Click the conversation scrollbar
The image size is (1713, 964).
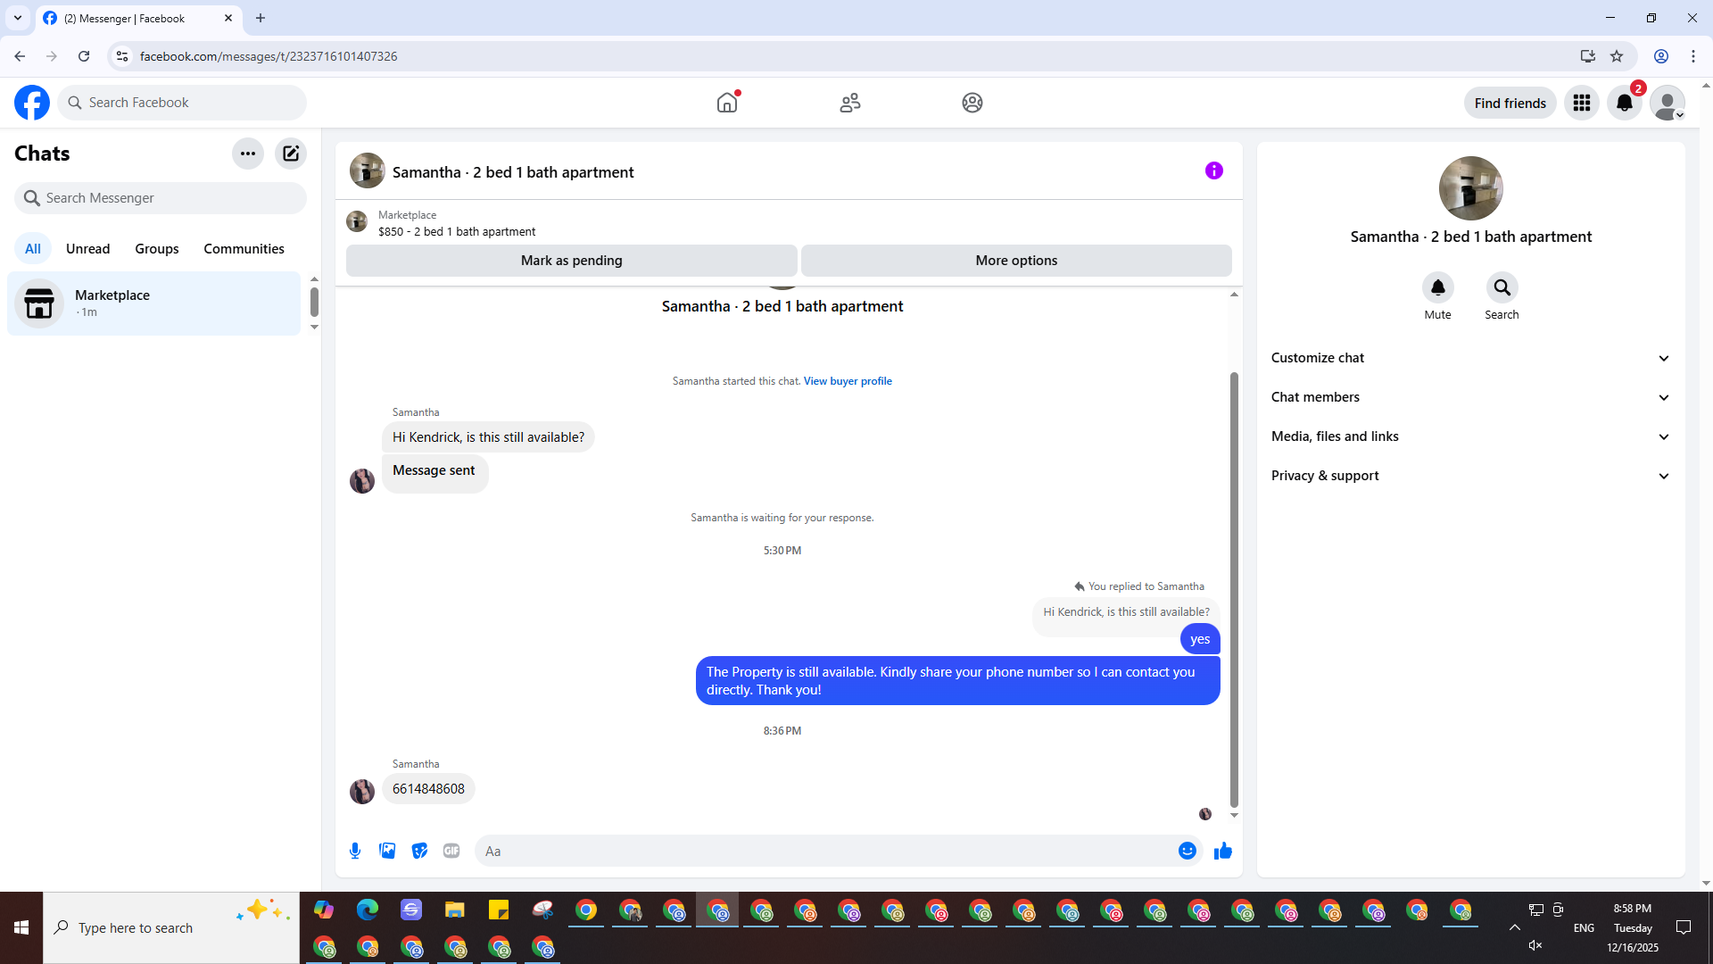(1234, 589)
